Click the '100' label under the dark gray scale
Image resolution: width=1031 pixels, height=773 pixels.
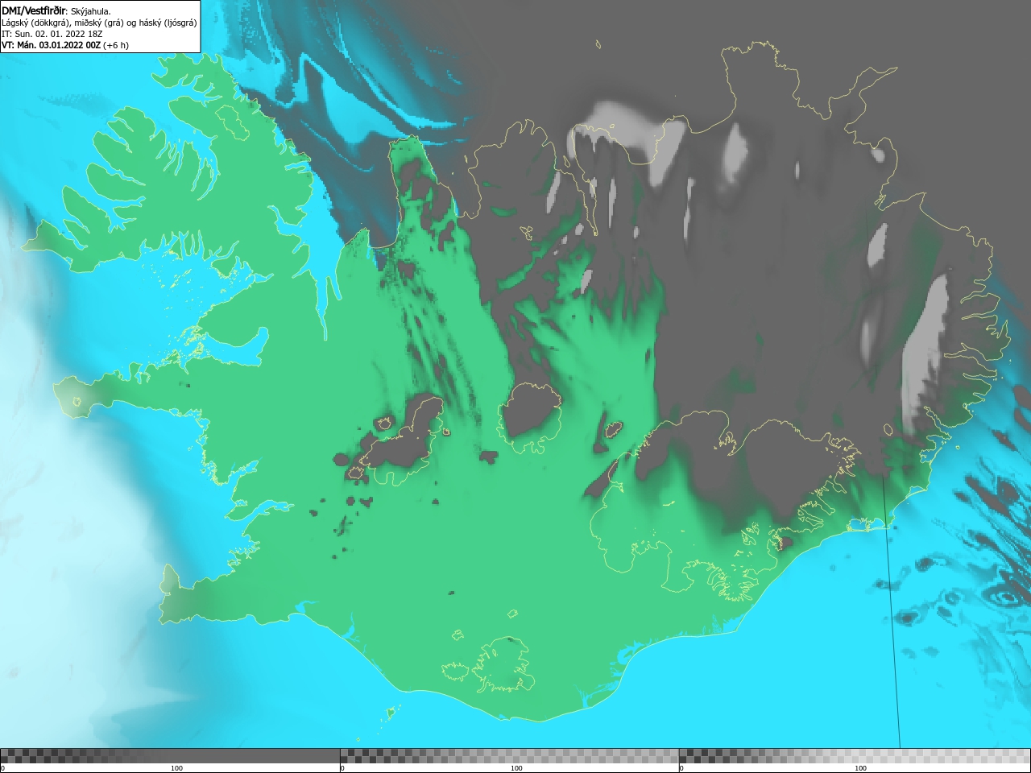tap(176, 768)
